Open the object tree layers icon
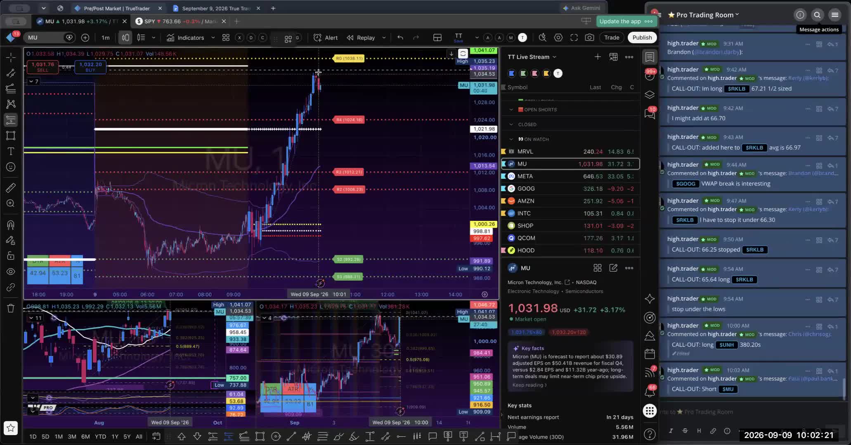851x445 pixels. (x=650, y=95)
